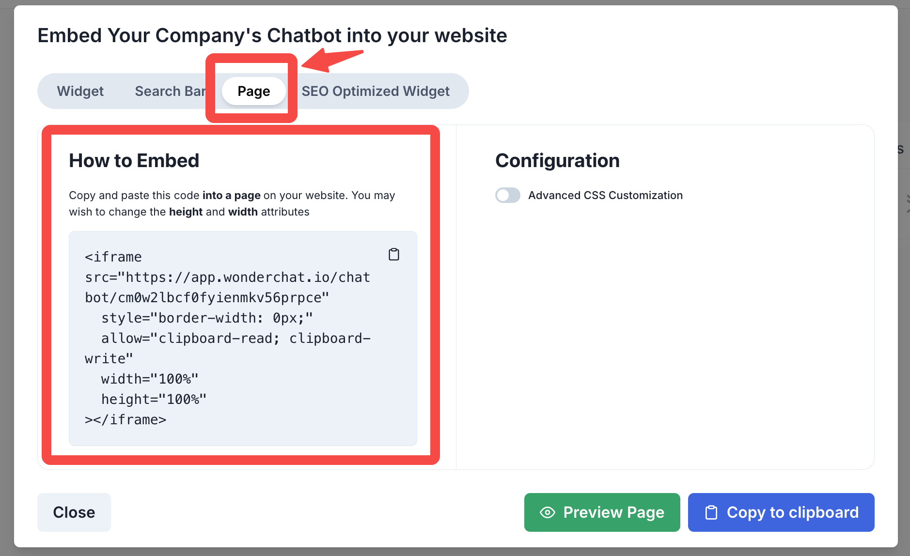Enable the Advanced CSS Customization switch
This screenshot has height=556, width=910.
[x=507, y=195]
